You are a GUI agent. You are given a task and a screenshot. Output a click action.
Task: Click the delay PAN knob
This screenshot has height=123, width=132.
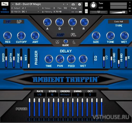[x=60, y=59]
